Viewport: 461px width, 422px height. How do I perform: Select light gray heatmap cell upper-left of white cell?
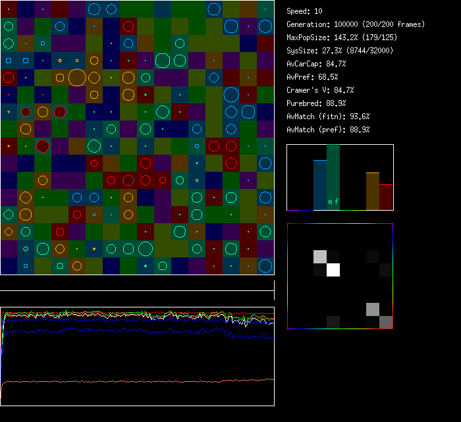pos(320,257)
